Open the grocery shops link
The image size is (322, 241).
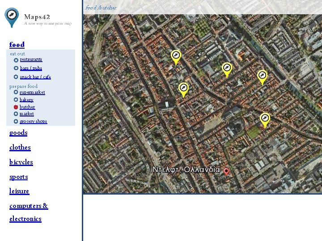pyautogui.click(x=33, y=121)
